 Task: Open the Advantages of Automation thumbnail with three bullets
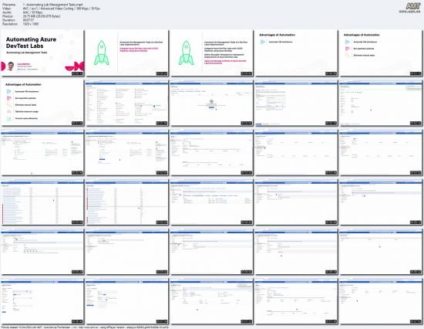click(x=381, y=53)
